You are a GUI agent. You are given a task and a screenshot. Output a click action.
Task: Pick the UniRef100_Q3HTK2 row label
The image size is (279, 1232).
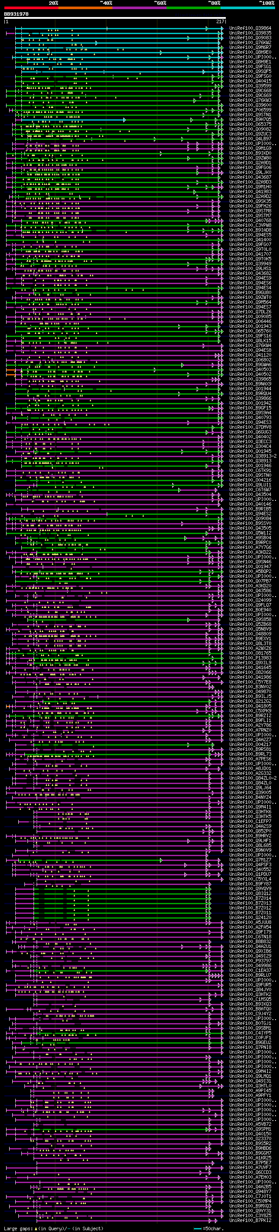250,994
